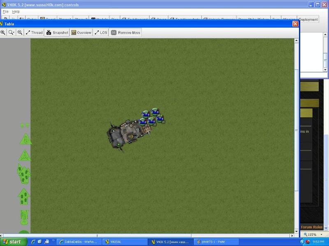Take a Snapshot of the table
Image resolution: width=329 pixels, height=246 pixels.
tap(57, 32)
